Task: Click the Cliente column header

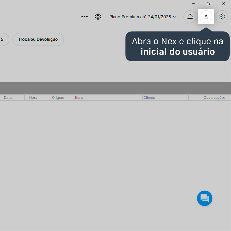Action: coord(166,98)
